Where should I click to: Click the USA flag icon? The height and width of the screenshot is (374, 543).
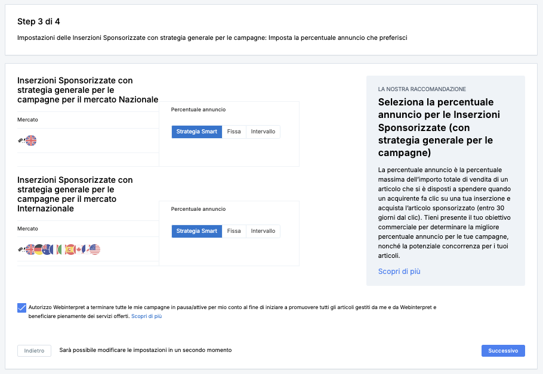(94, 250)
